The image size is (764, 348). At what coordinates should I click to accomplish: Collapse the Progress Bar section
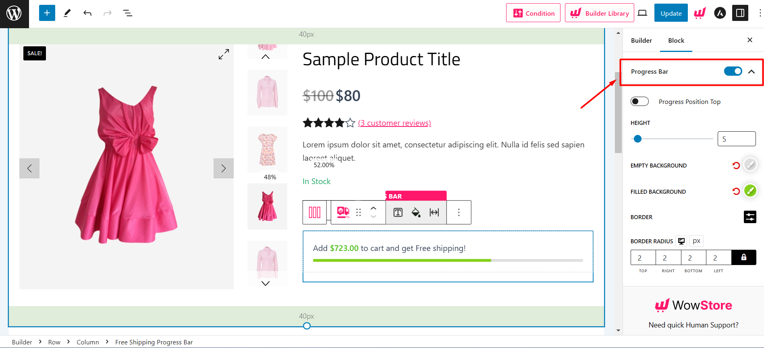(752, 72)
